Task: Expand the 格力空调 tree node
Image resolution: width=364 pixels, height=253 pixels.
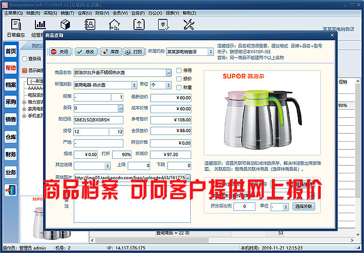Action: point(24,102)
